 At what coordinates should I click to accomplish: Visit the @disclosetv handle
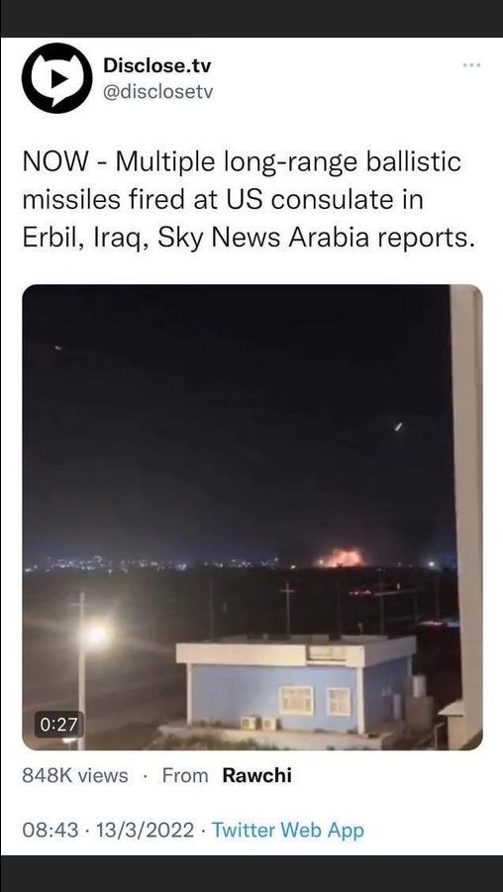(x=157, y=92)
